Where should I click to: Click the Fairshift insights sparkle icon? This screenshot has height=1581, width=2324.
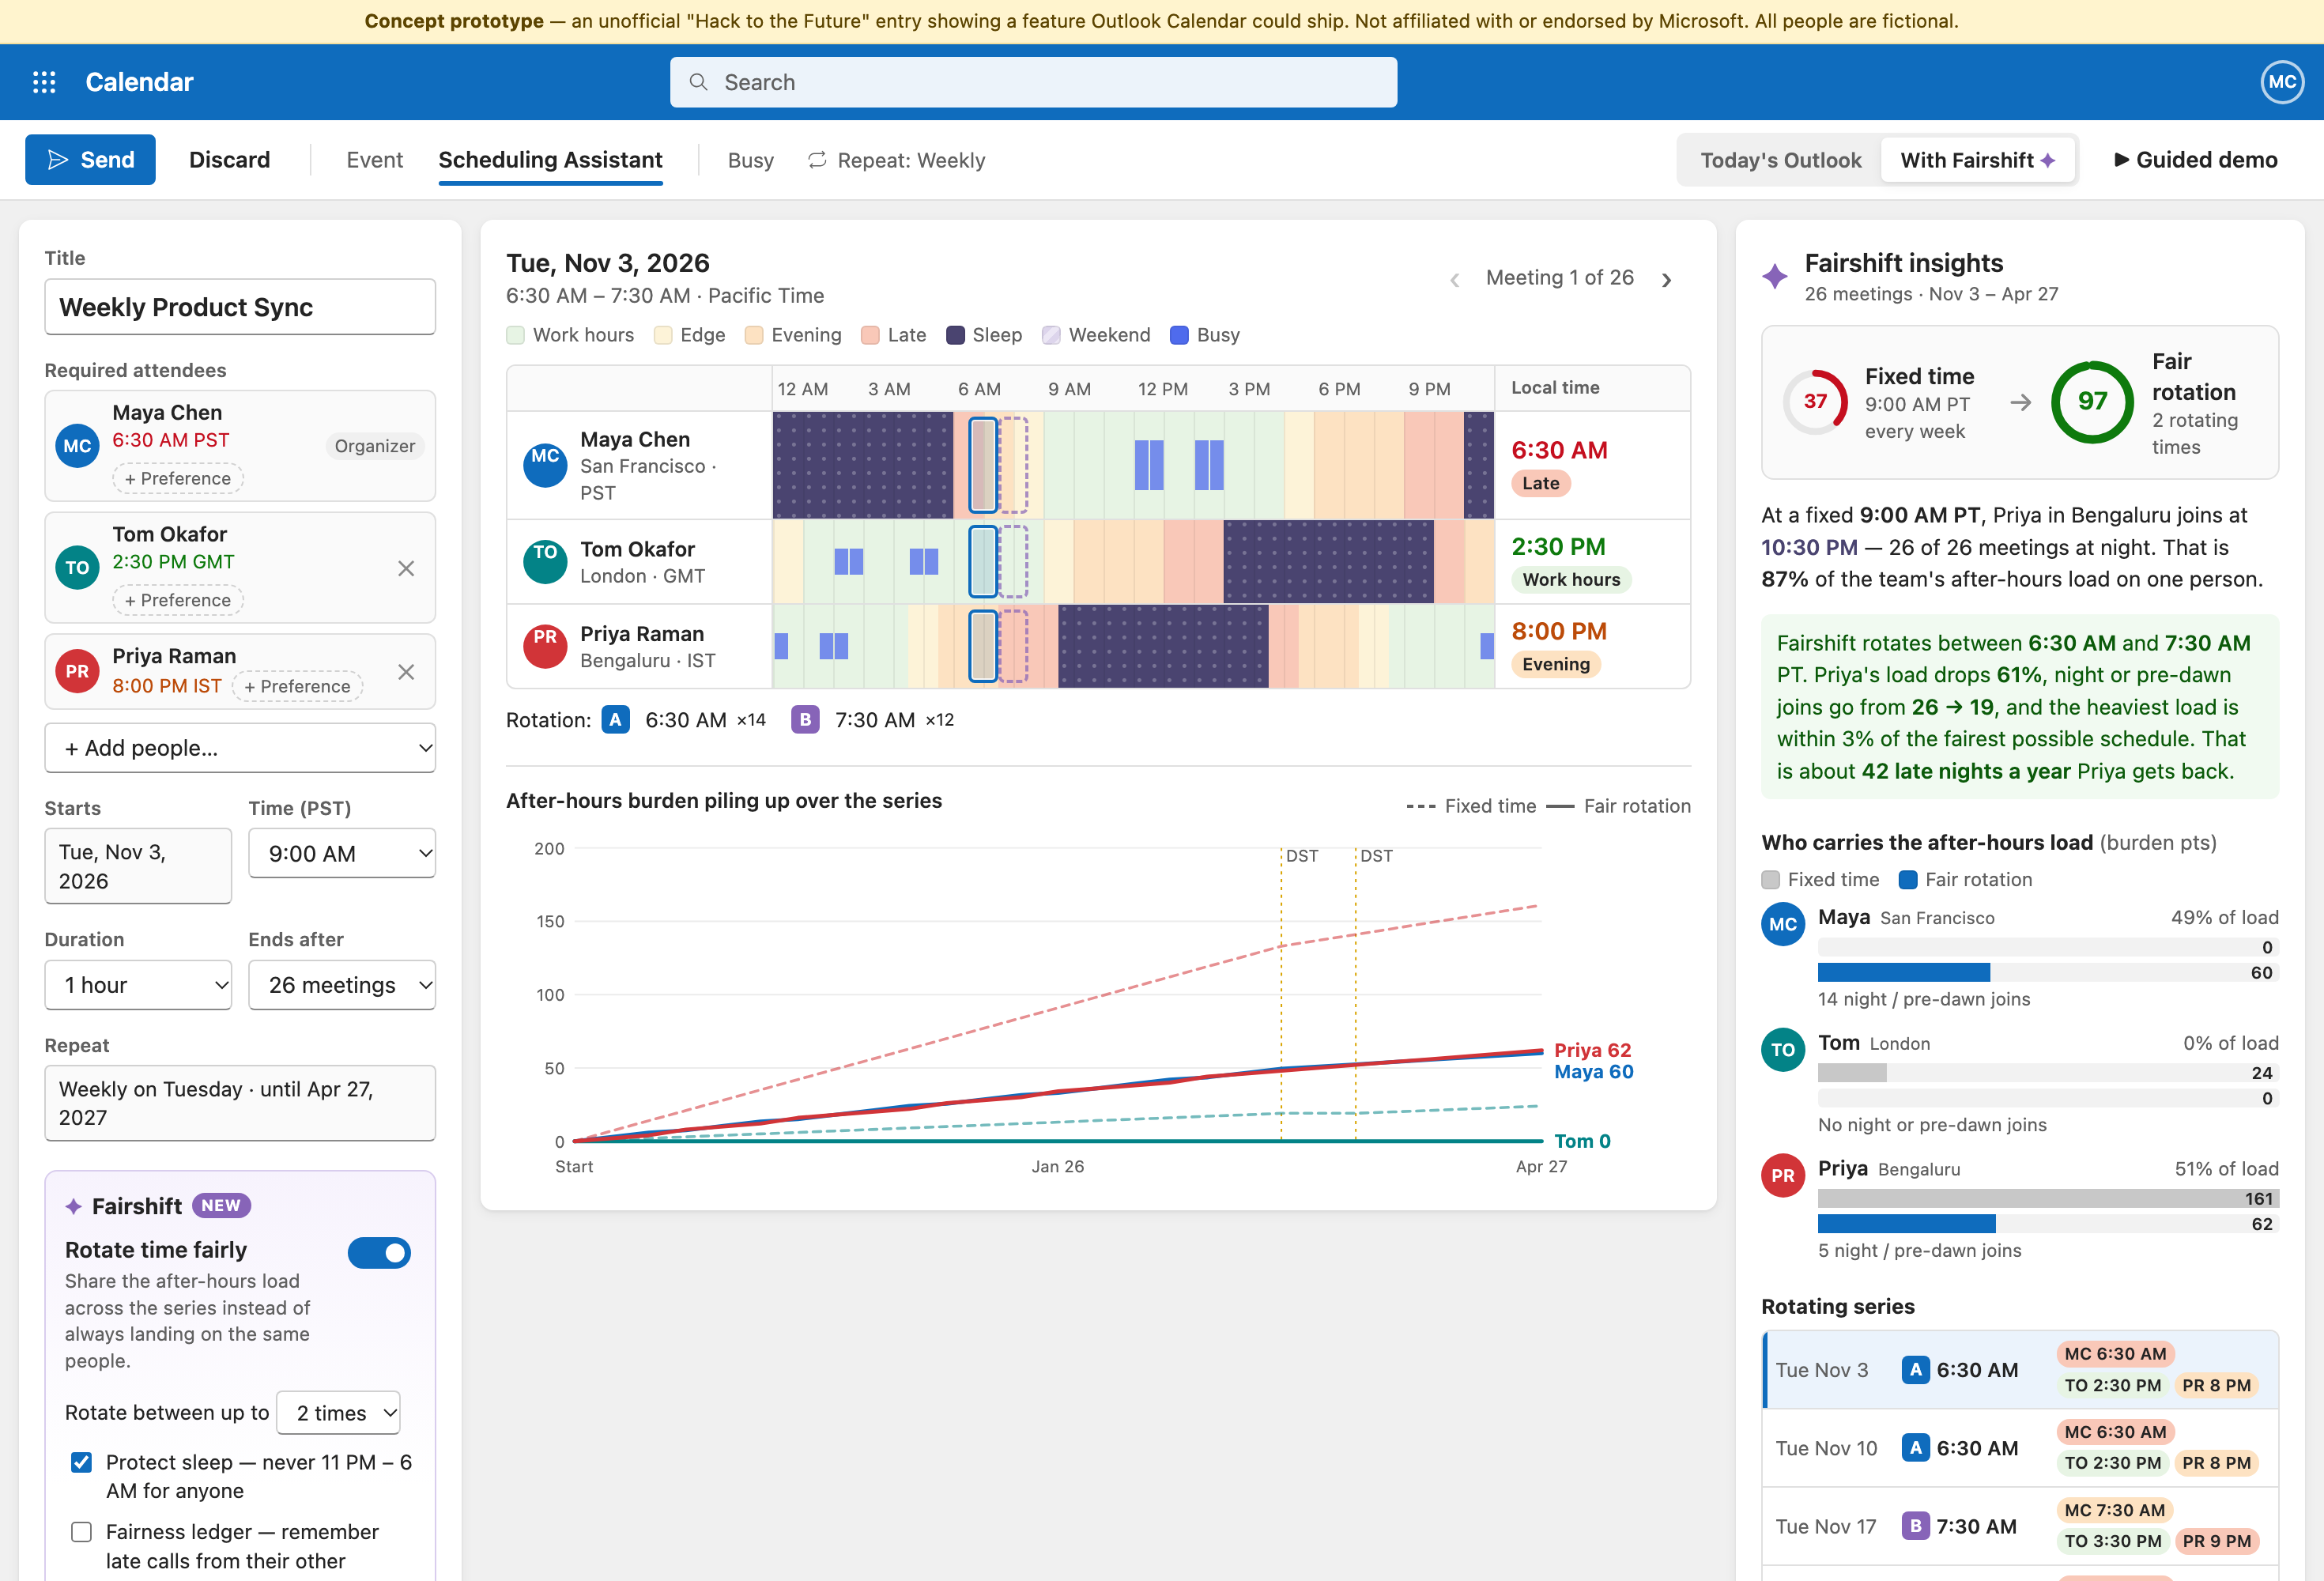pos(1775,276)
